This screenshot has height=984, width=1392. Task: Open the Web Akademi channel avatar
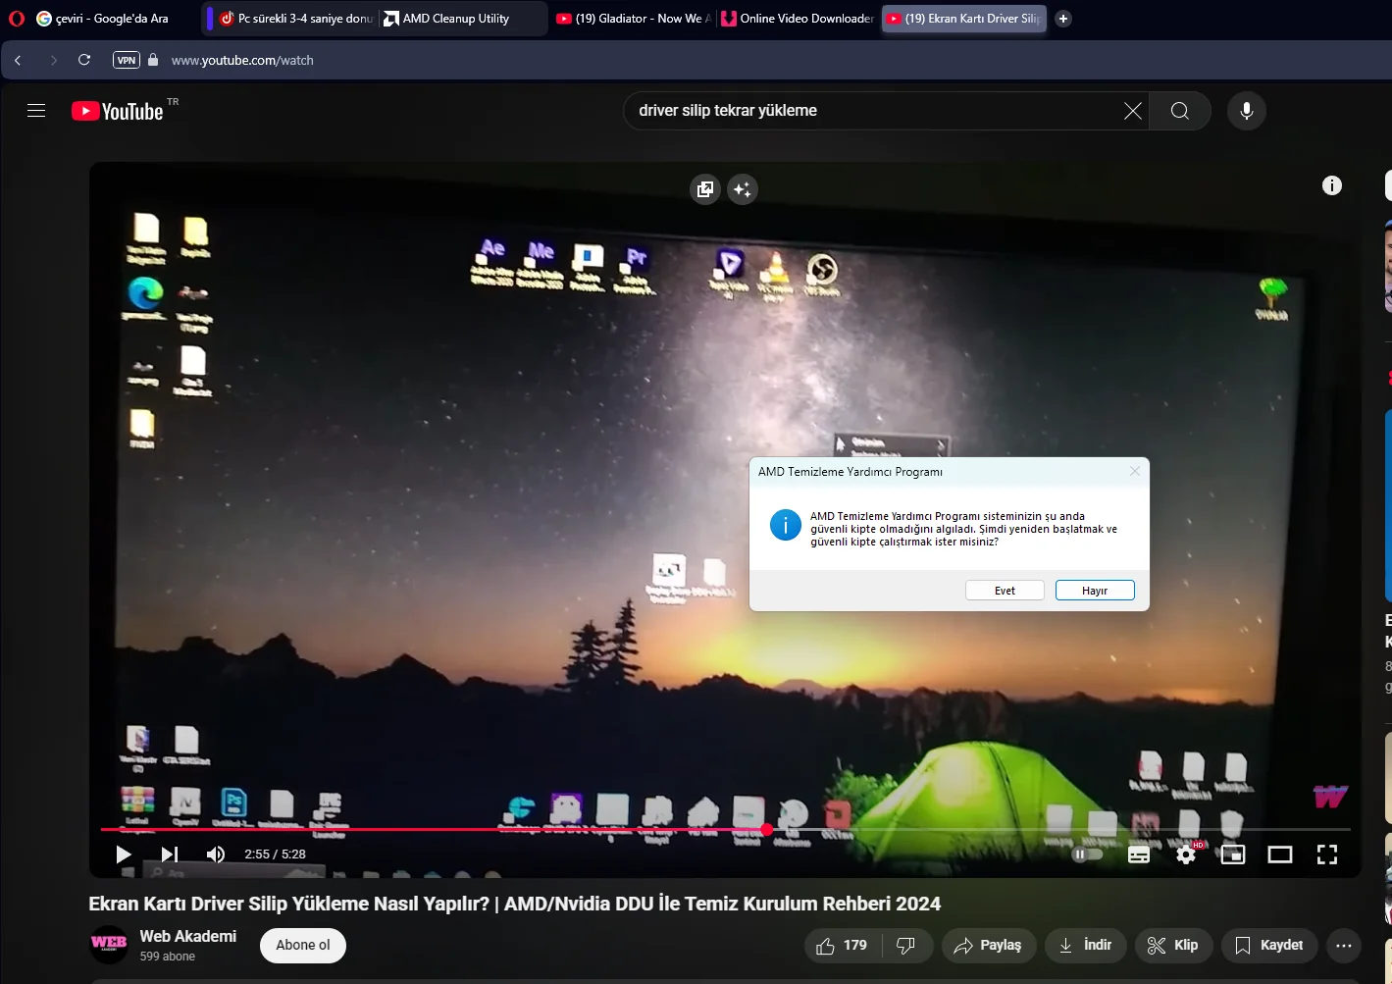[x=109, y=945]
